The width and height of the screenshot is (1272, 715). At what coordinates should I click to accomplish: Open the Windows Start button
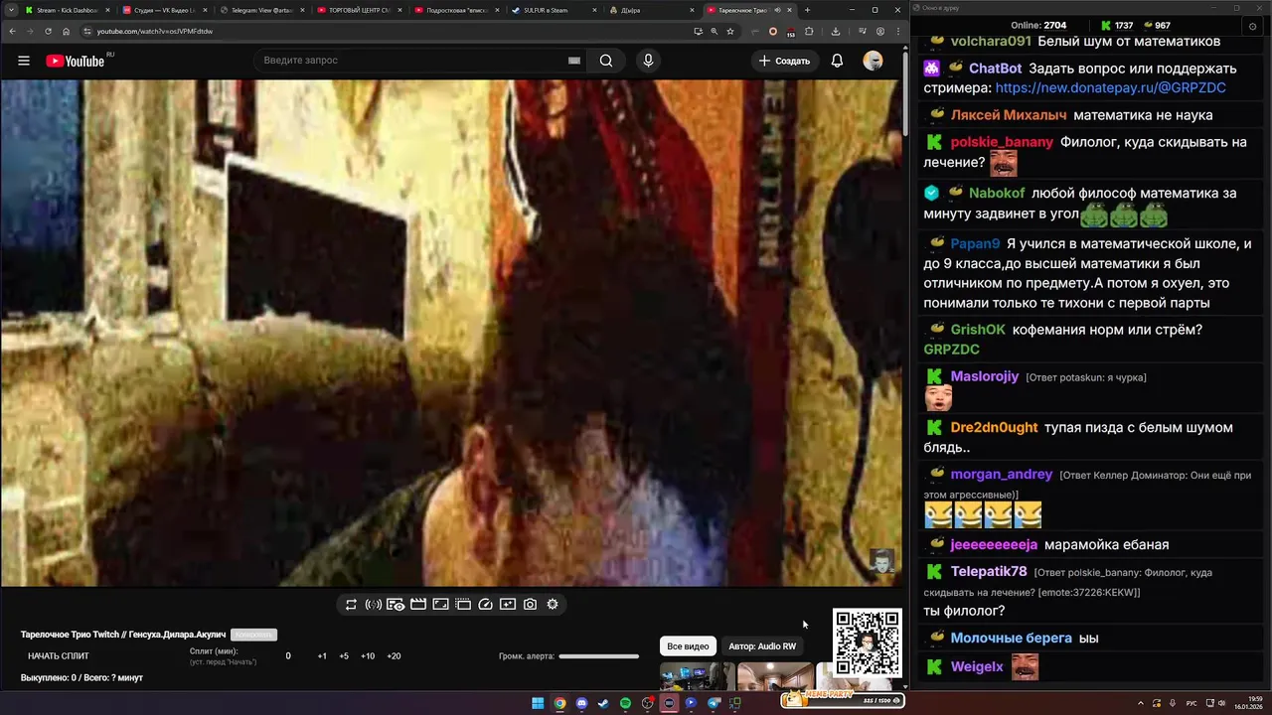pos(538,703)
